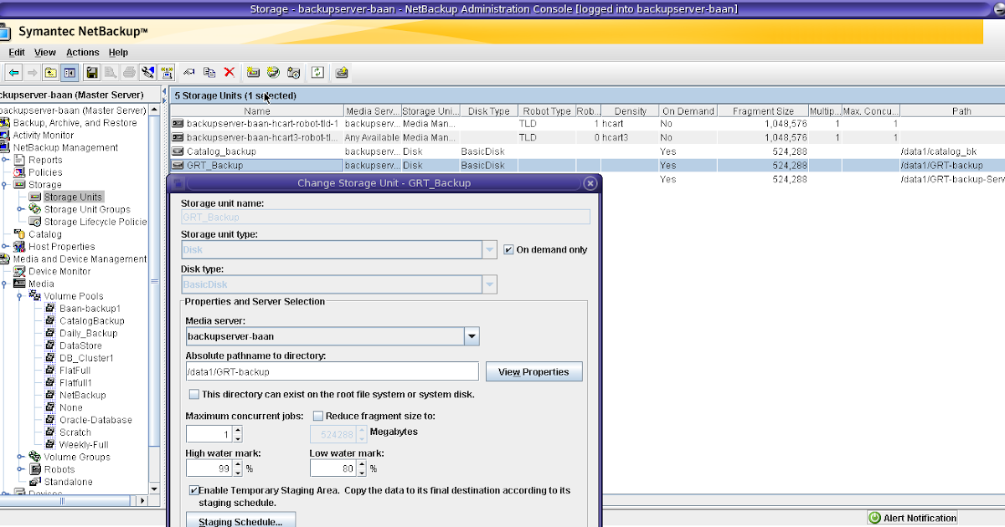Click the back arrow toolbar icon

tap(14, 73)
